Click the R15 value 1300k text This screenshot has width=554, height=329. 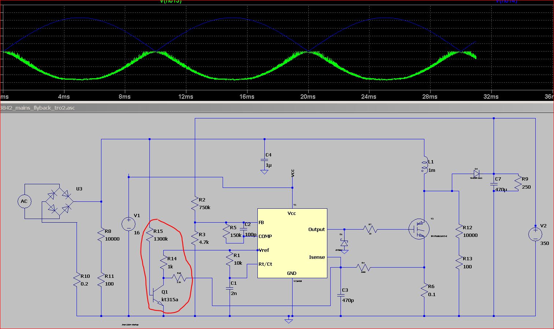click(x=161, y=239)
